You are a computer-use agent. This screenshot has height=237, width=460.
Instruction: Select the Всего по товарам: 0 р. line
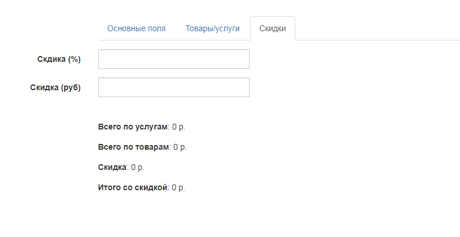(x=142, y=147)
